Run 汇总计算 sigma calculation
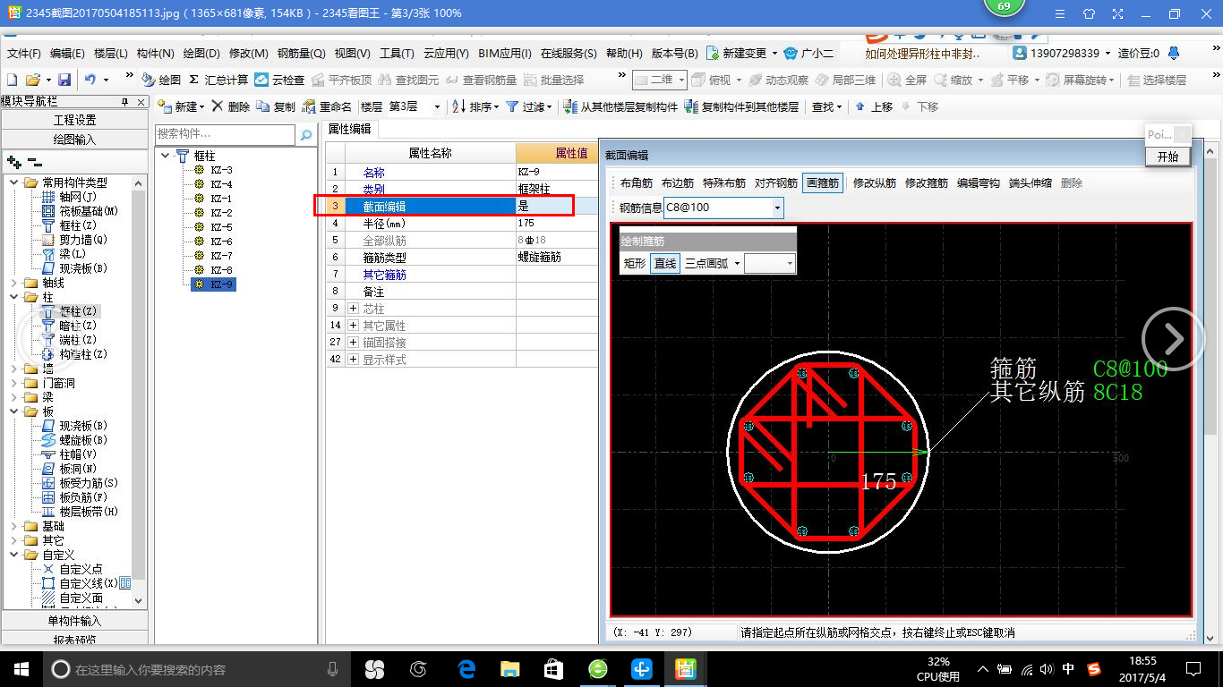Viewport: 1223px width, 687px height. 218,80
